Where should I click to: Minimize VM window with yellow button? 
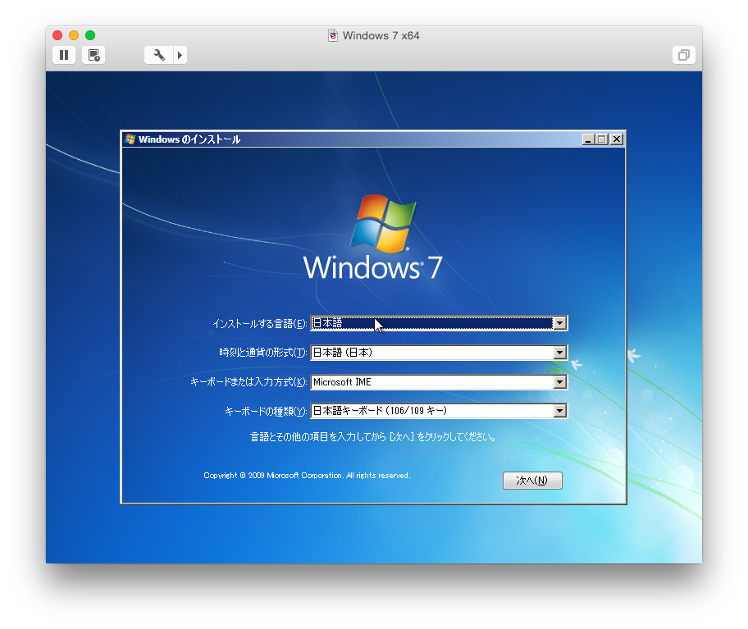[x=74, y=35]
